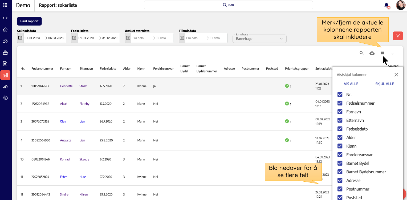Viewport: 407px width, 200px height.
Task: Toggle sidebar expand code-bracket icon
Action: point(5,18)
